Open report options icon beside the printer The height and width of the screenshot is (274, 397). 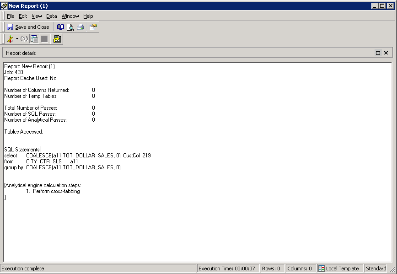[93, 27]
